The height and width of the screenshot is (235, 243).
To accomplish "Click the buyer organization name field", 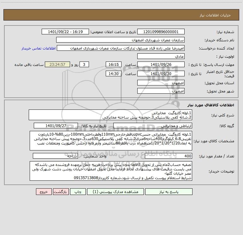I will (120, 40).
